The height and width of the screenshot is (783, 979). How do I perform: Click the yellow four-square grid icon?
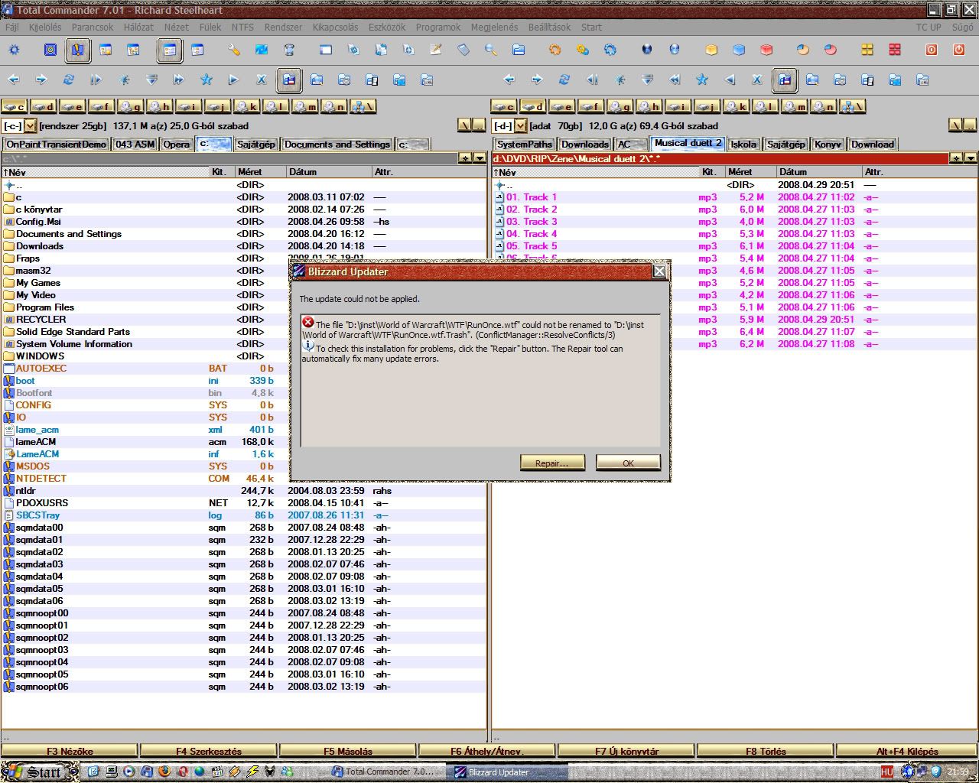click(x=867, y=50)
